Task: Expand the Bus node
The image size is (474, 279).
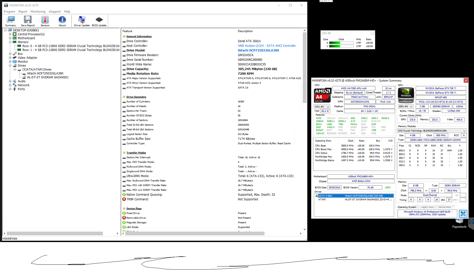Action: [10, 54]
